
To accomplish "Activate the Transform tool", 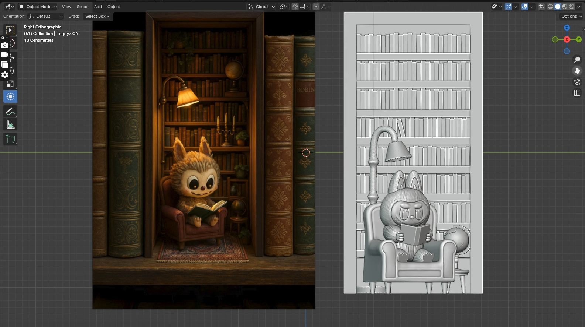I will click(10, 96).
